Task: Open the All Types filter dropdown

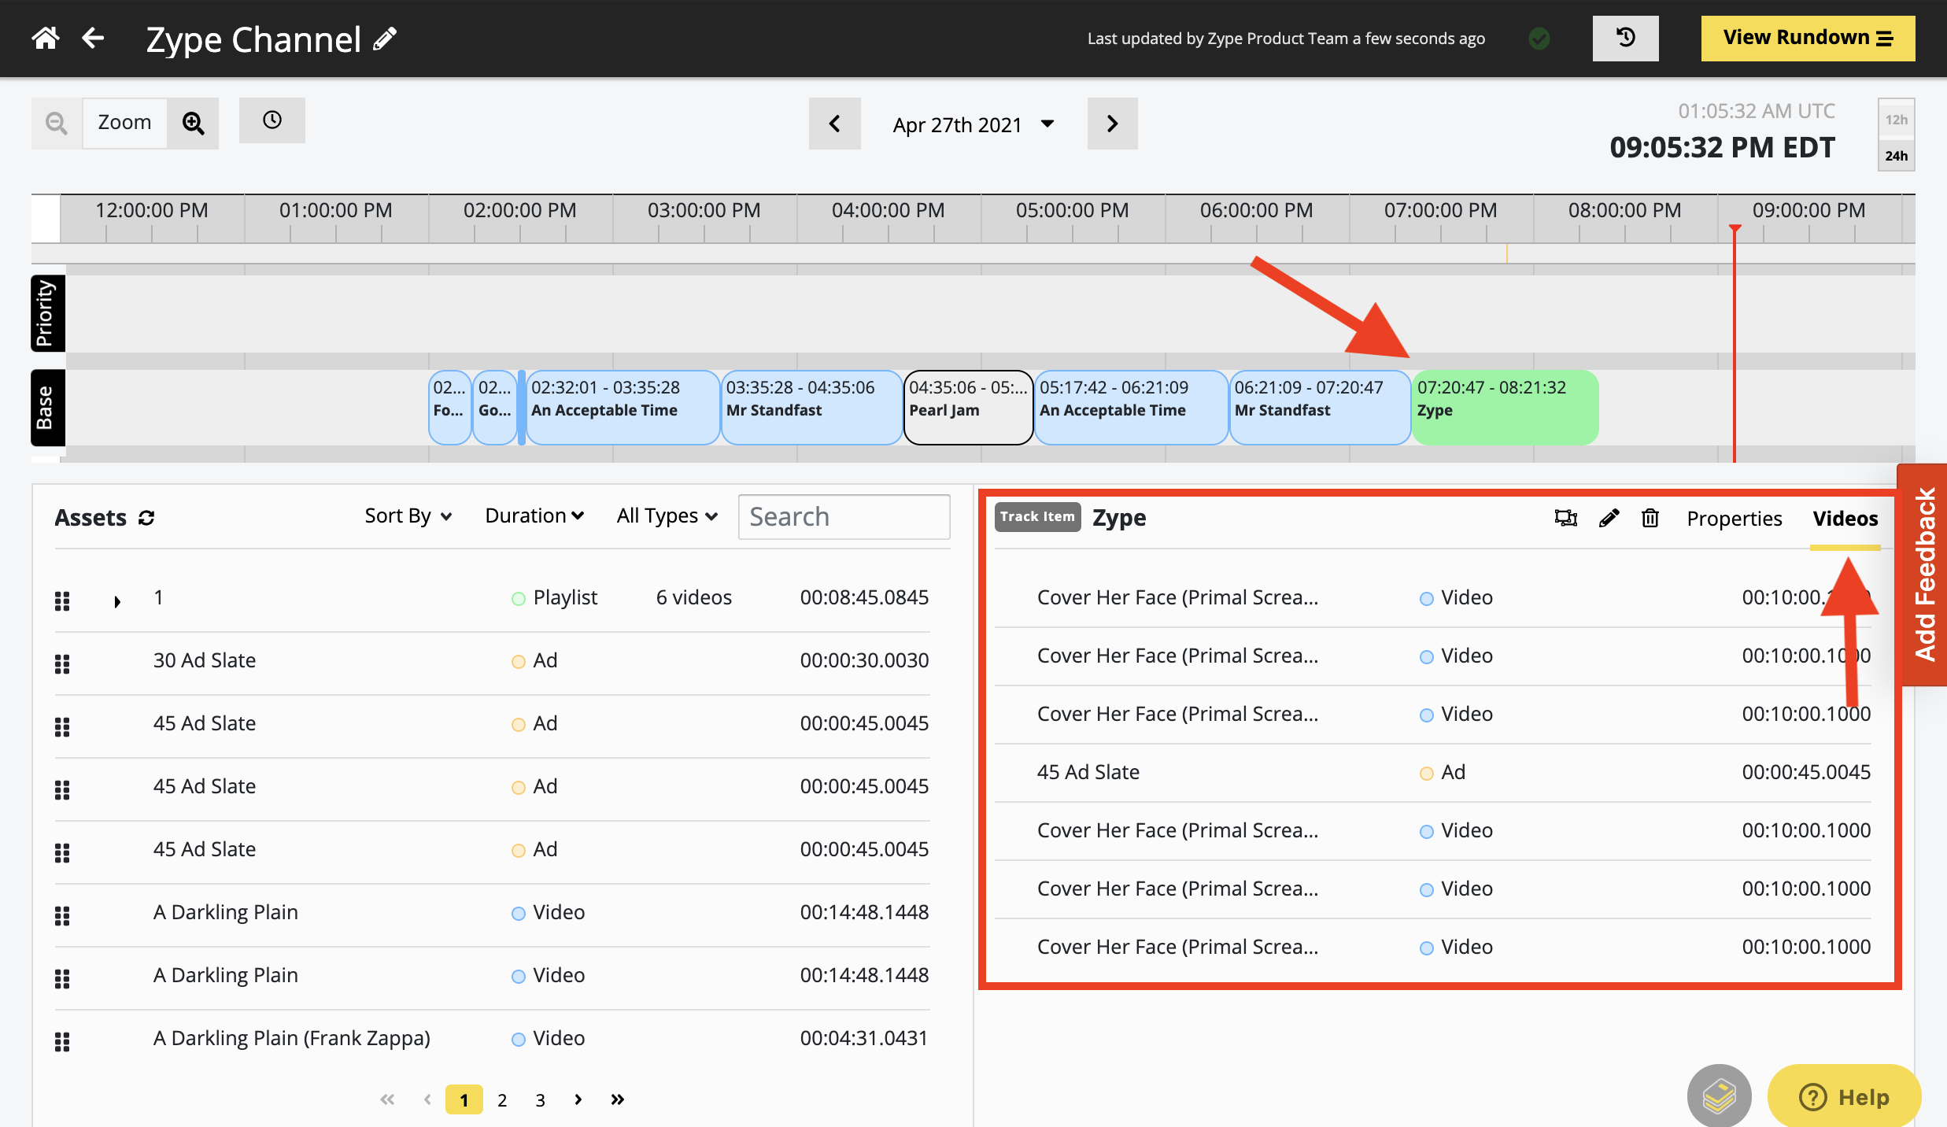Action: (x=667, y=516)
